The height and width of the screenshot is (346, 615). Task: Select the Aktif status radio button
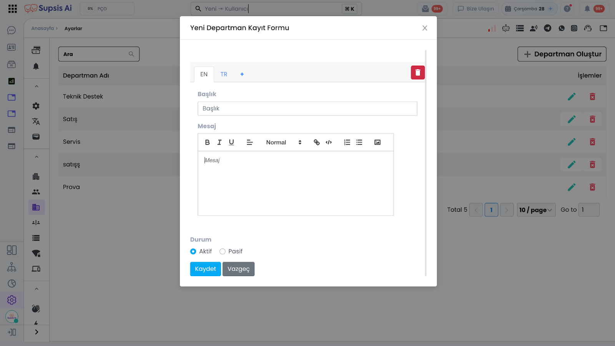click(193, 252)
